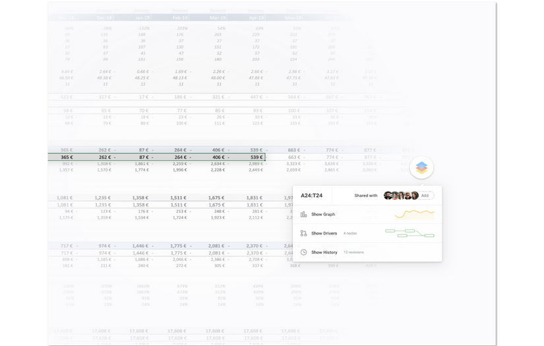
Task: Select the cell showing 1,996 €
Action: [179, 170]
